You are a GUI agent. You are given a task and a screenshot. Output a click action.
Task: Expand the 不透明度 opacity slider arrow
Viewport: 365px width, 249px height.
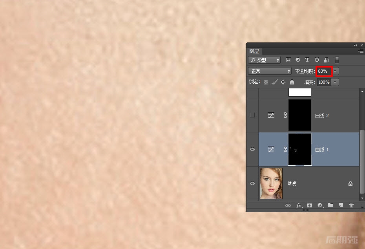(x=335, y=71)
